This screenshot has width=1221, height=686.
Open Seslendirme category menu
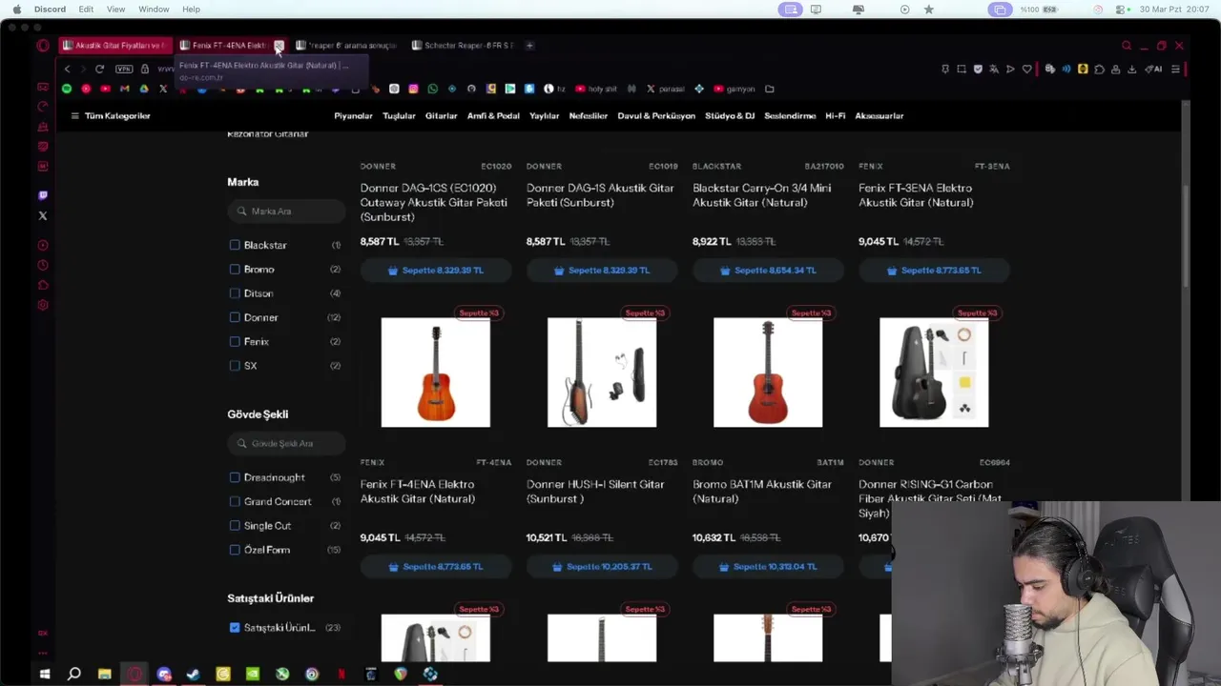(x=790, y=115)
